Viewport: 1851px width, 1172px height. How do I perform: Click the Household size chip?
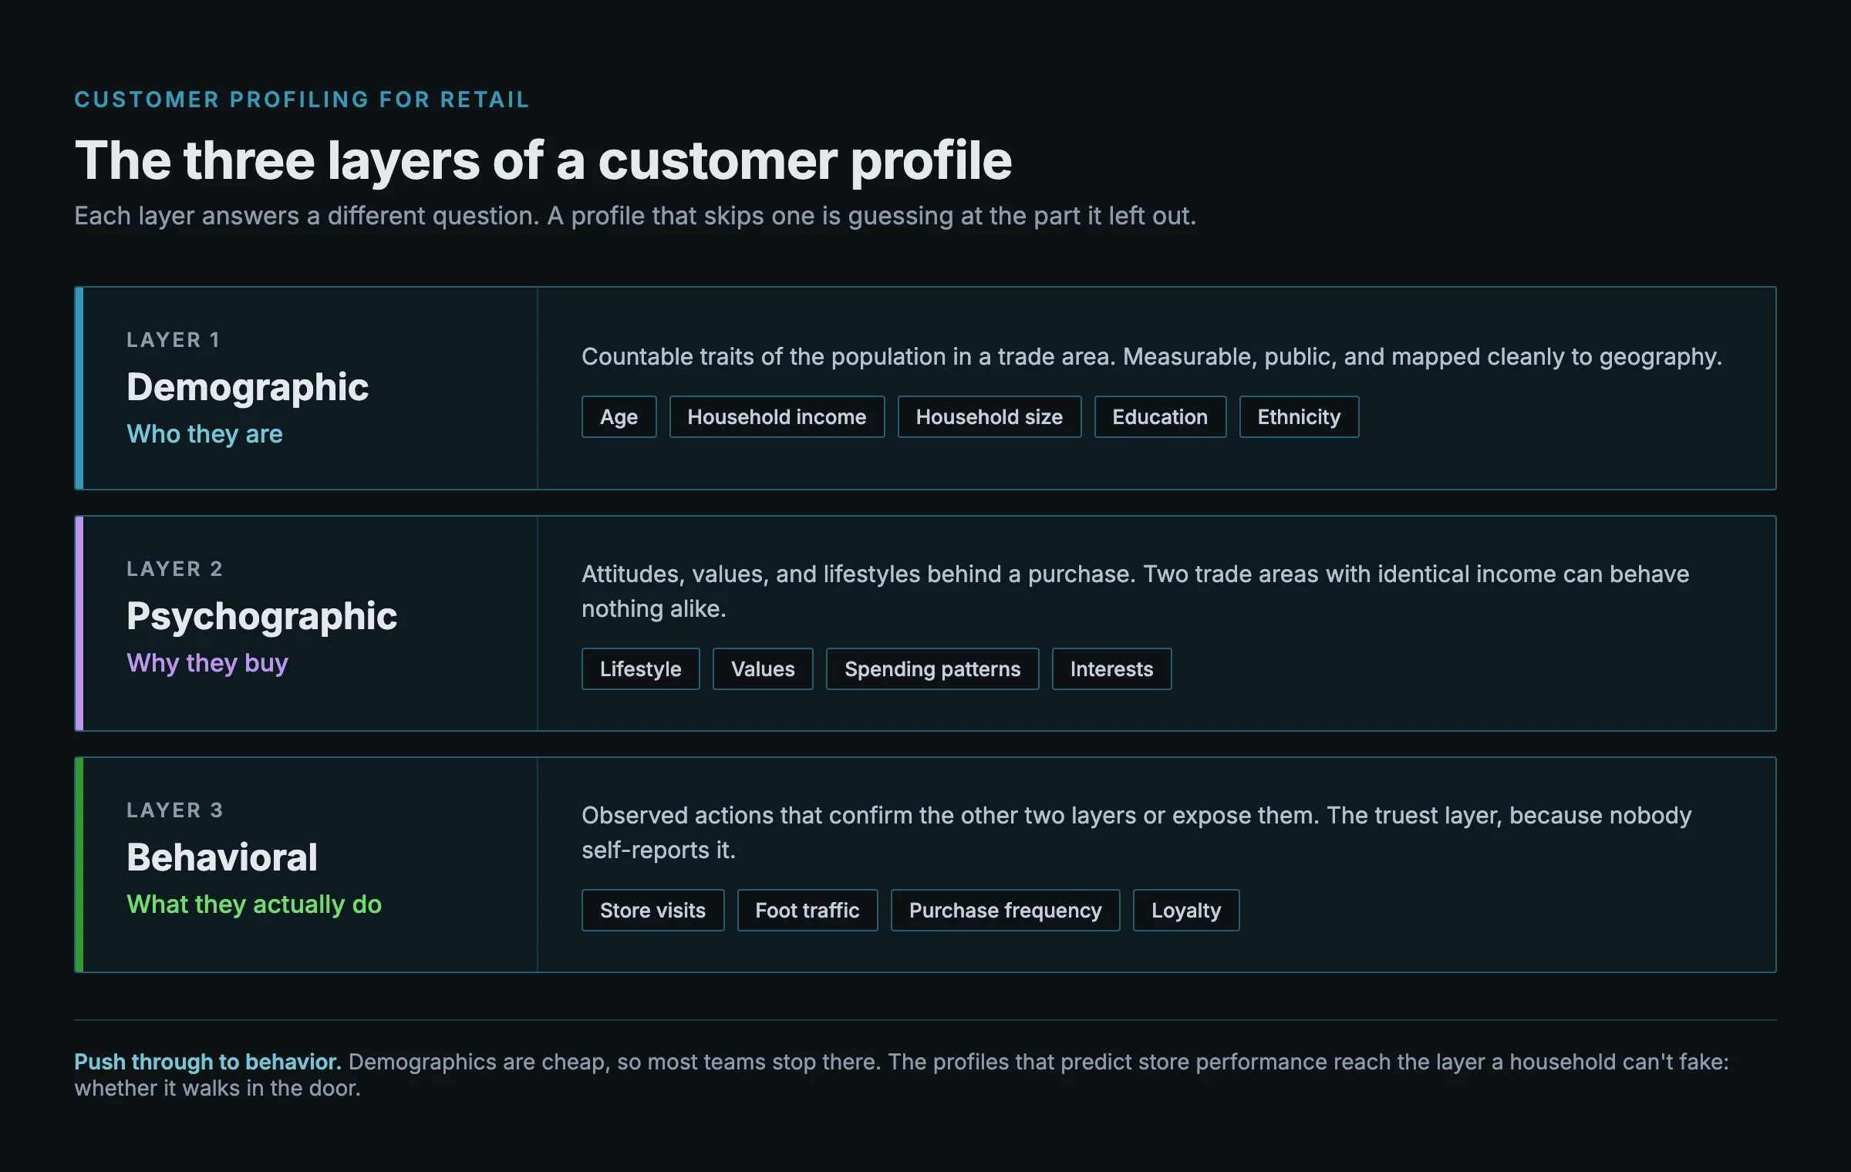(989, 417)
